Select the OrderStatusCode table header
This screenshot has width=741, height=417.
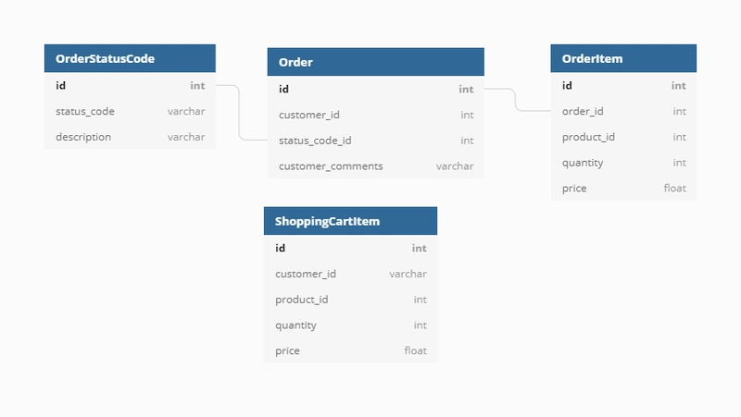coord(130,58)
